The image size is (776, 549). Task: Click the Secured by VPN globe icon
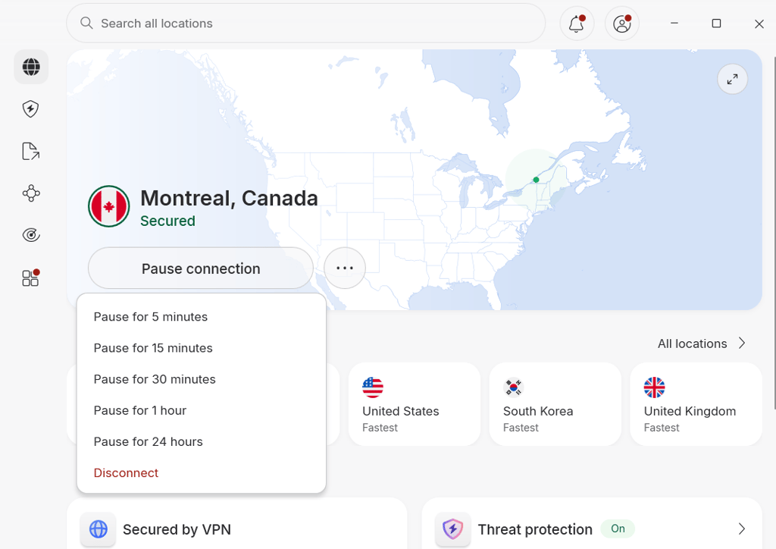98,529
